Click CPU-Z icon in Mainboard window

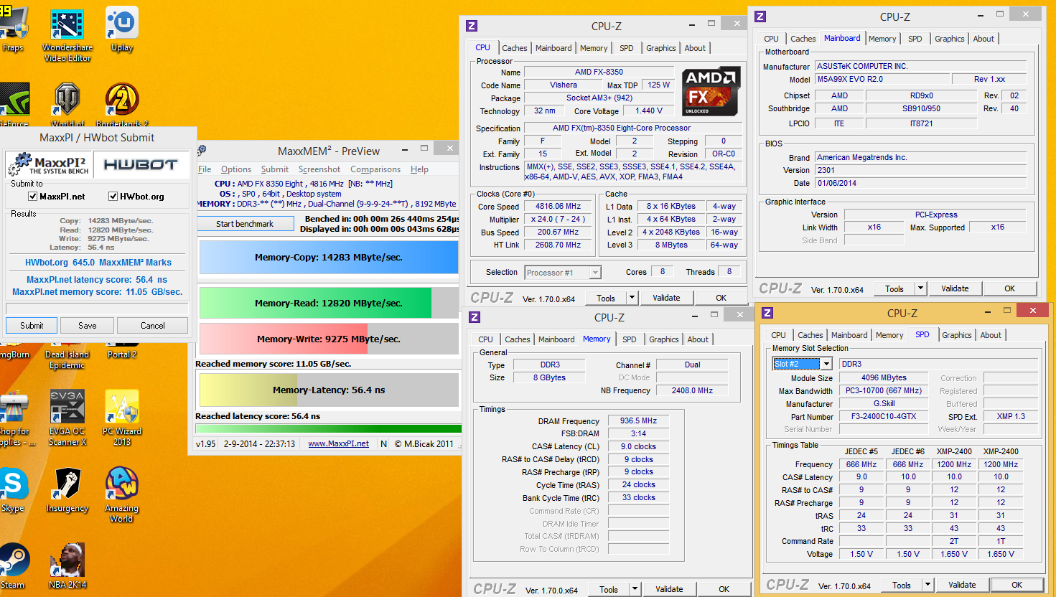click(x=760, y=17)
